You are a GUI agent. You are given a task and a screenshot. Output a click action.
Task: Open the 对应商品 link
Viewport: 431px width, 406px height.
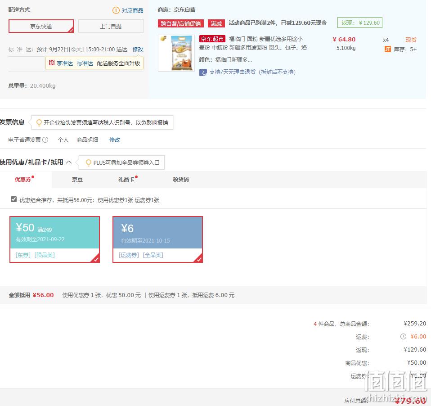(x=132, y=10)
